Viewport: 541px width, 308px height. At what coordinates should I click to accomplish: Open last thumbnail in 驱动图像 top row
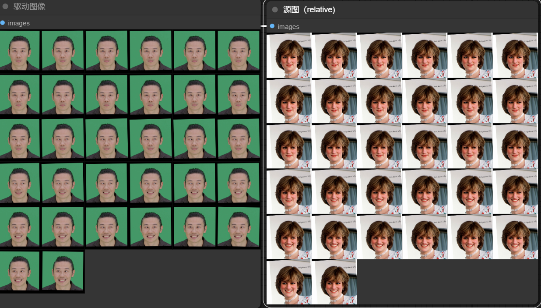pos(239,50)
